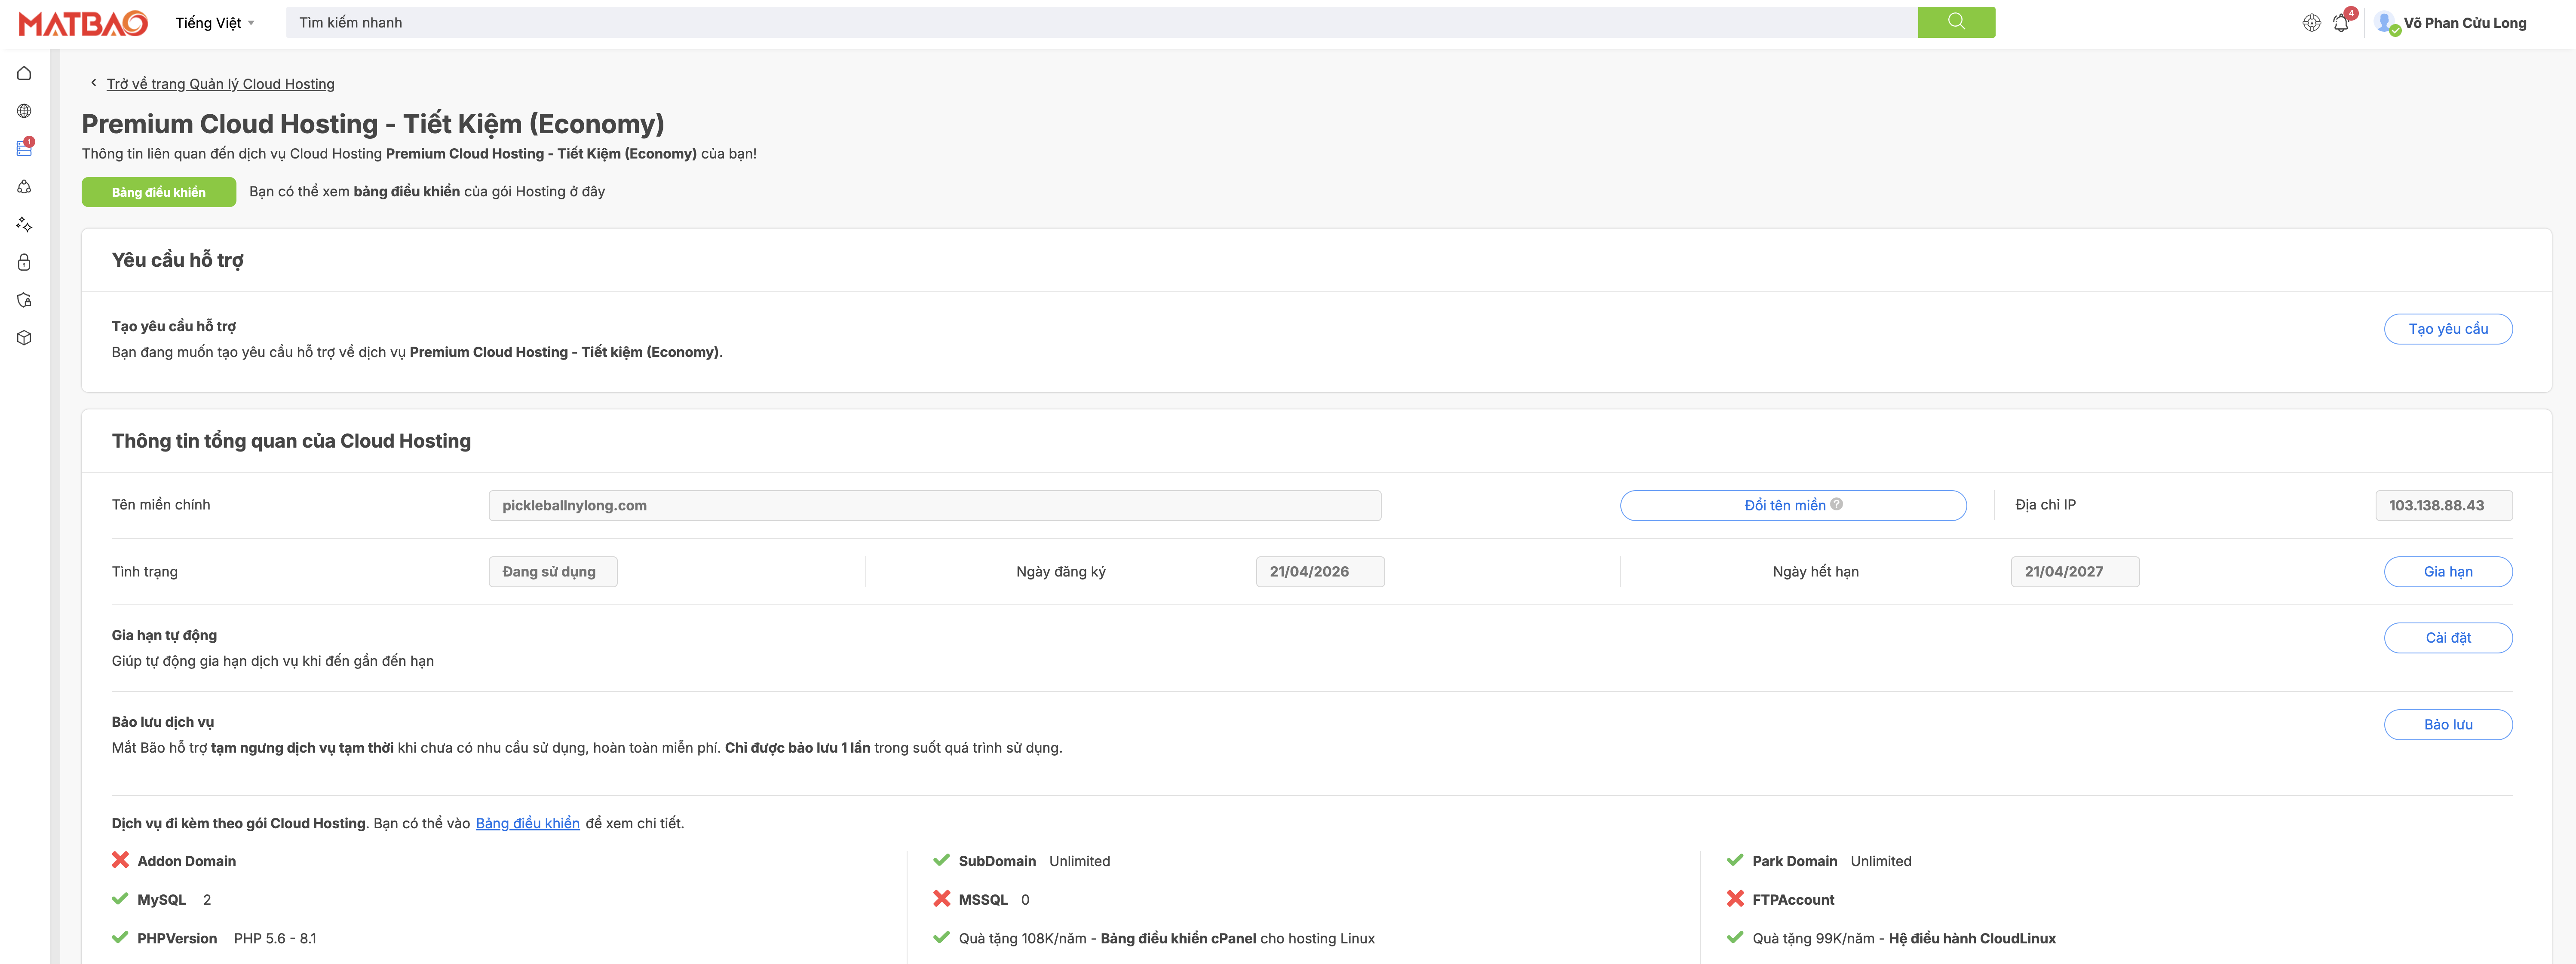Click the green Bảng điều khiển button

[x=159, y=192]
